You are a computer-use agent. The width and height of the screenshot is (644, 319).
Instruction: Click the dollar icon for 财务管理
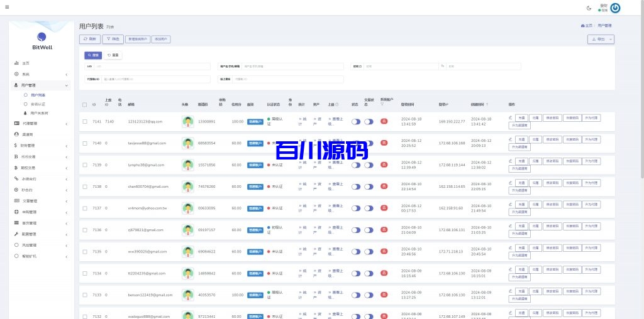16,145
